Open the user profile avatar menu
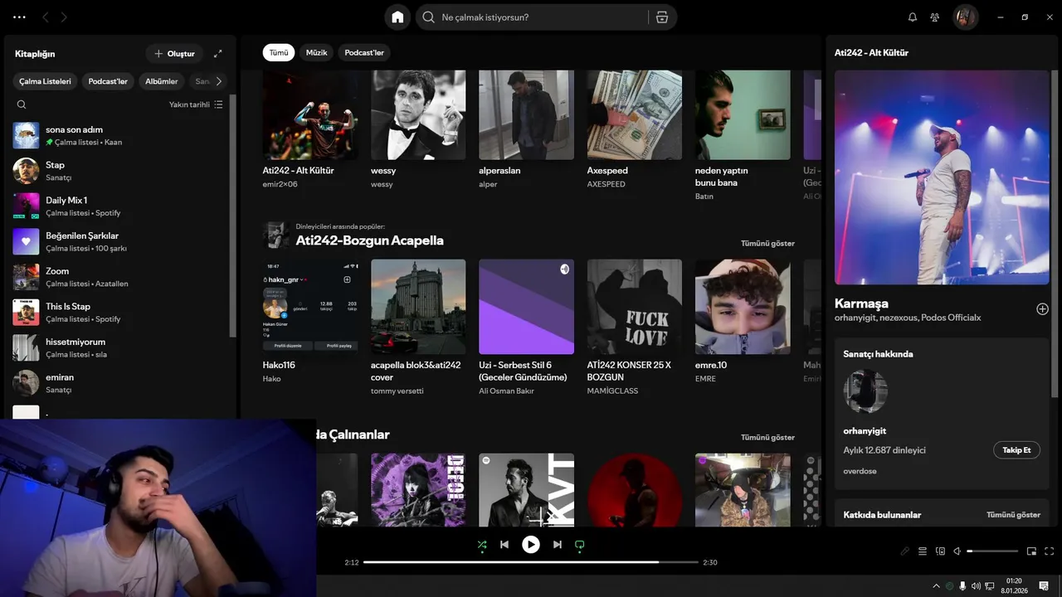Image resolution: width=1062 pixels, height=597 pixels. tap(965, 17)
